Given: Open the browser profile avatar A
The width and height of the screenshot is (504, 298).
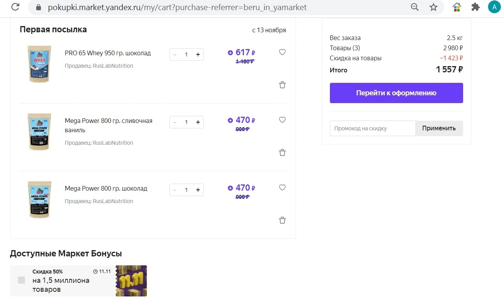Looking at the screenshot, I should click(x=494, y=7).
